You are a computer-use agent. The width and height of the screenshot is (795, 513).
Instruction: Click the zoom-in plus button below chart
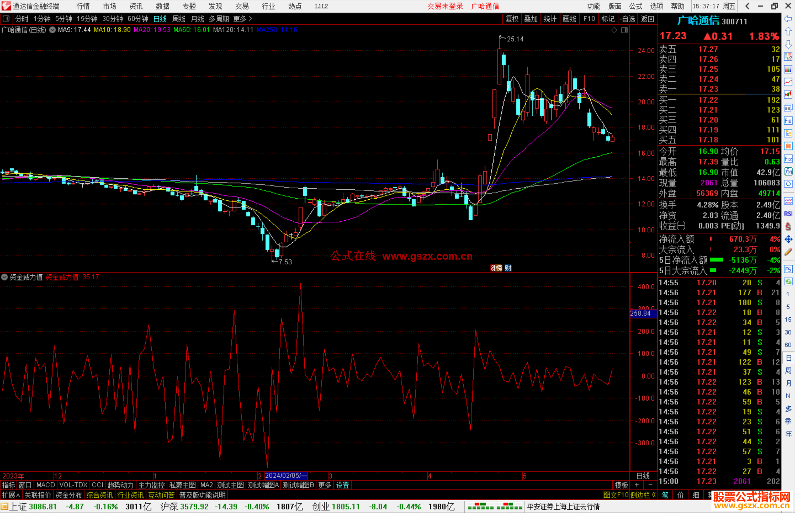[637, 485]
